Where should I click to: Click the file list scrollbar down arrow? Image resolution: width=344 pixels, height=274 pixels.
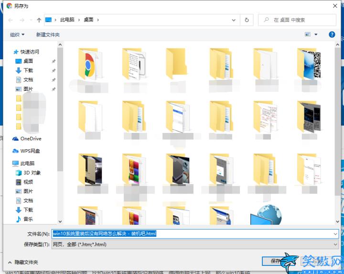point(337,221)
